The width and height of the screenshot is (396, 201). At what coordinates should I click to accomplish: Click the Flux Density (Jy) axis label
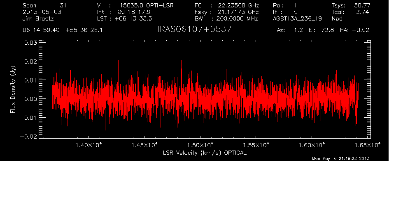coord(13,89)
